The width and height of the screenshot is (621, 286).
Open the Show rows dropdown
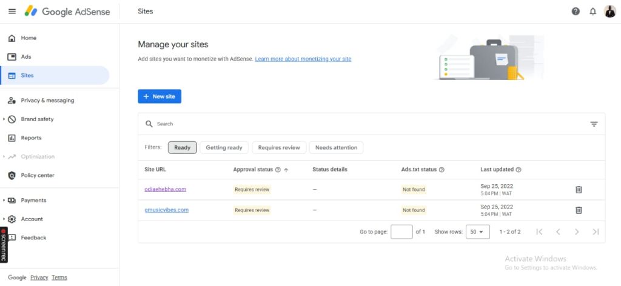(x=478, y=232)
